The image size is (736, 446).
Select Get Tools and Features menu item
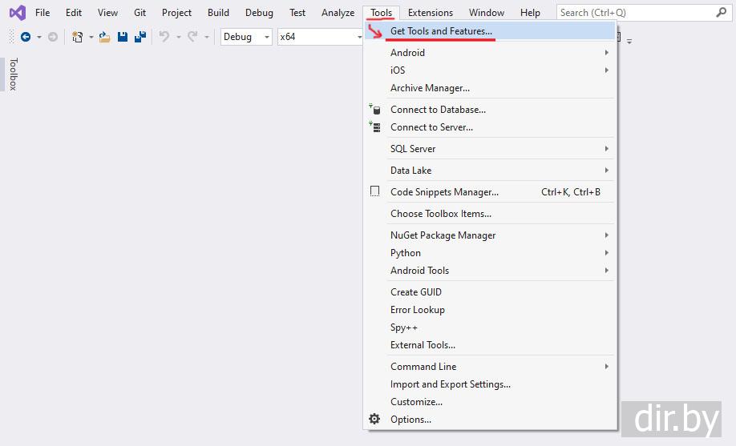pyautogui.click(x=441, y=31)
